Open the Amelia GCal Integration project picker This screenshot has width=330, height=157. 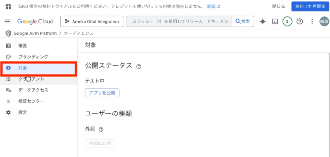[92, 22]
